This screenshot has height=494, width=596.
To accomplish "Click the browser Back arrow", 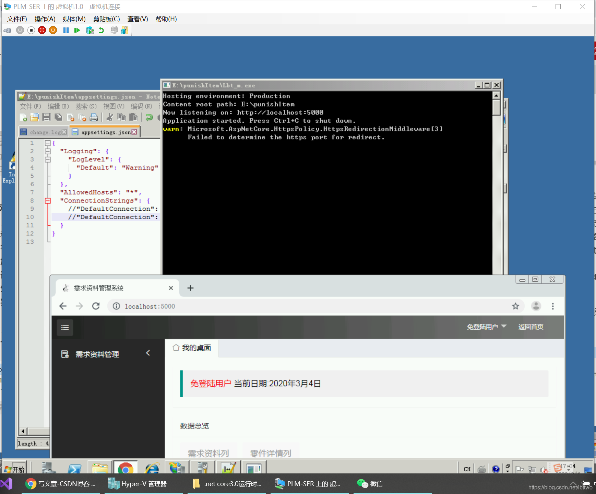I will pos(63,306).
